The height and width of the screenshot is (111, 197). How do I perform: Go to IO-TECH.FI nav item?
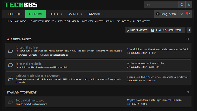(x=15, y=14)
